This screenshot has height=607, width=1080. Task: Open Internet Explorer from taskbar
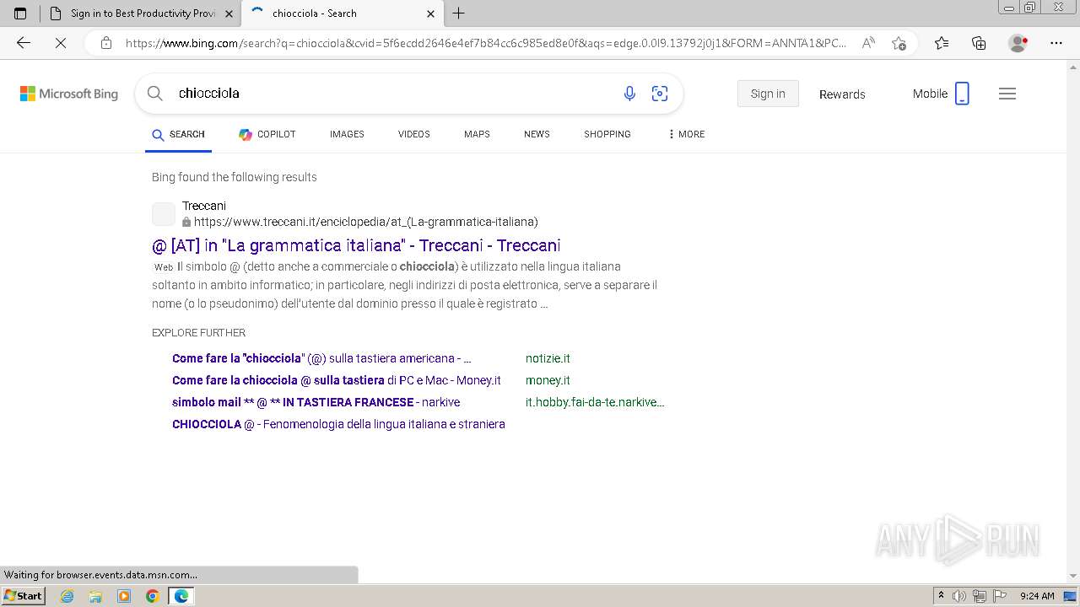67,596
